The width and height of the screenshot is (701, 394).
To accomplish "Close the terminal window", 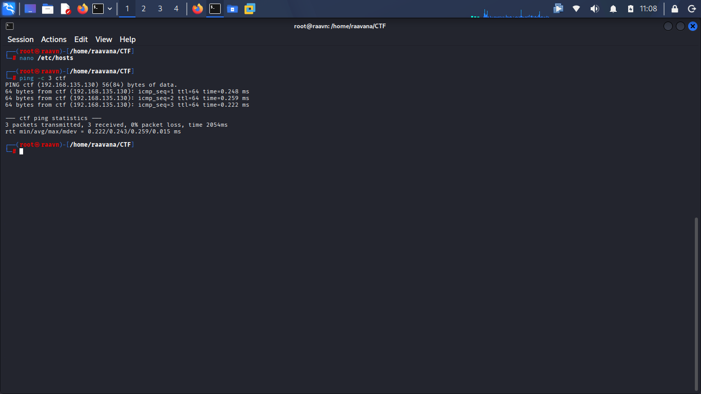I will point(693,26).
